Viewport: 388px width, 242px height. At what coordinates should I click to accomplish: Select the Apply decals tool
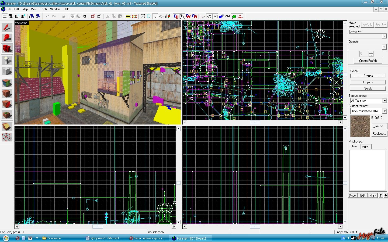[x=7, y=104]
